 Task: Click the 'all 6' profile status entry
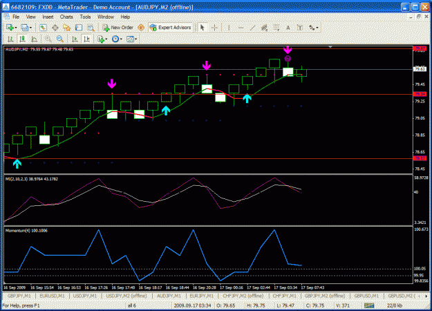tap(132, 305)
